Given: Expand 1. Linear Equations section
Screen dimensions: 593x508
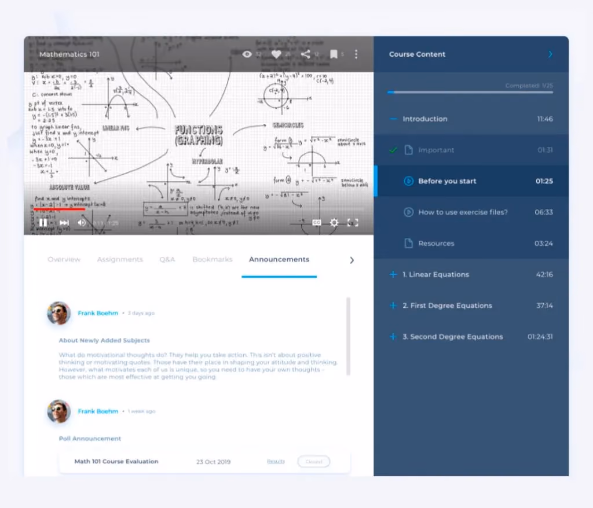Looking at the screenshot, I should tap(393, 274).
